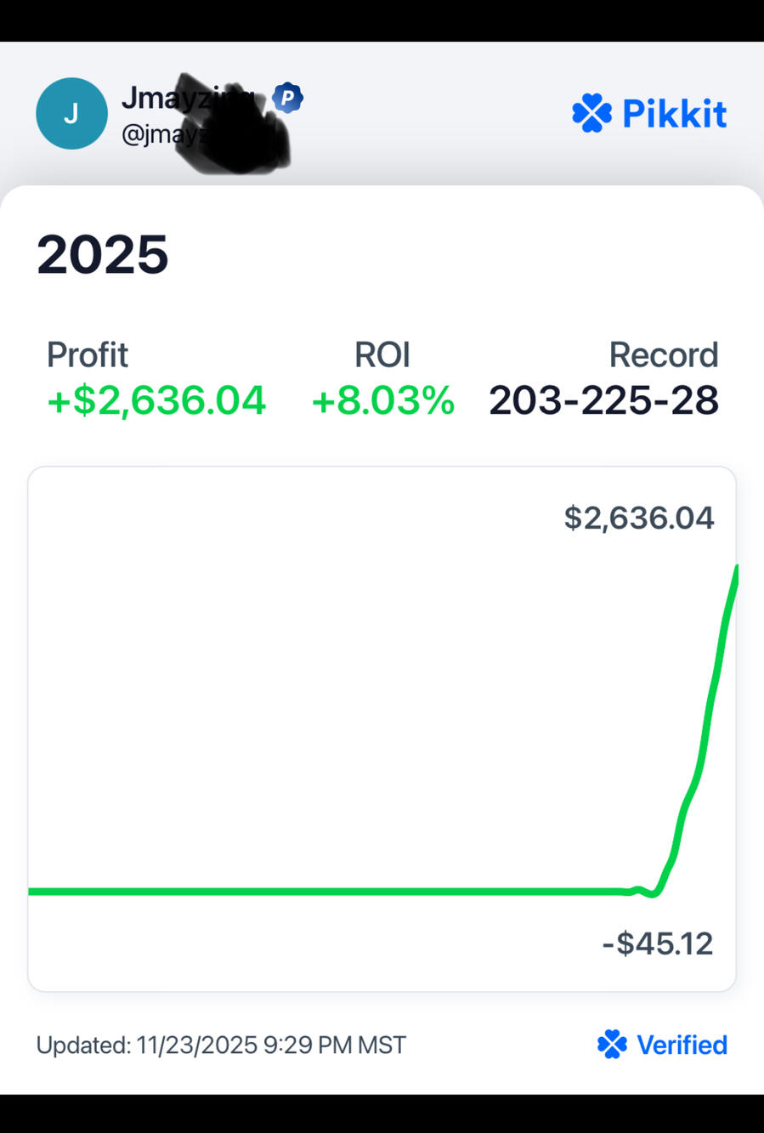Select the Profit label
764x1133 pixels.
(88, 354)
